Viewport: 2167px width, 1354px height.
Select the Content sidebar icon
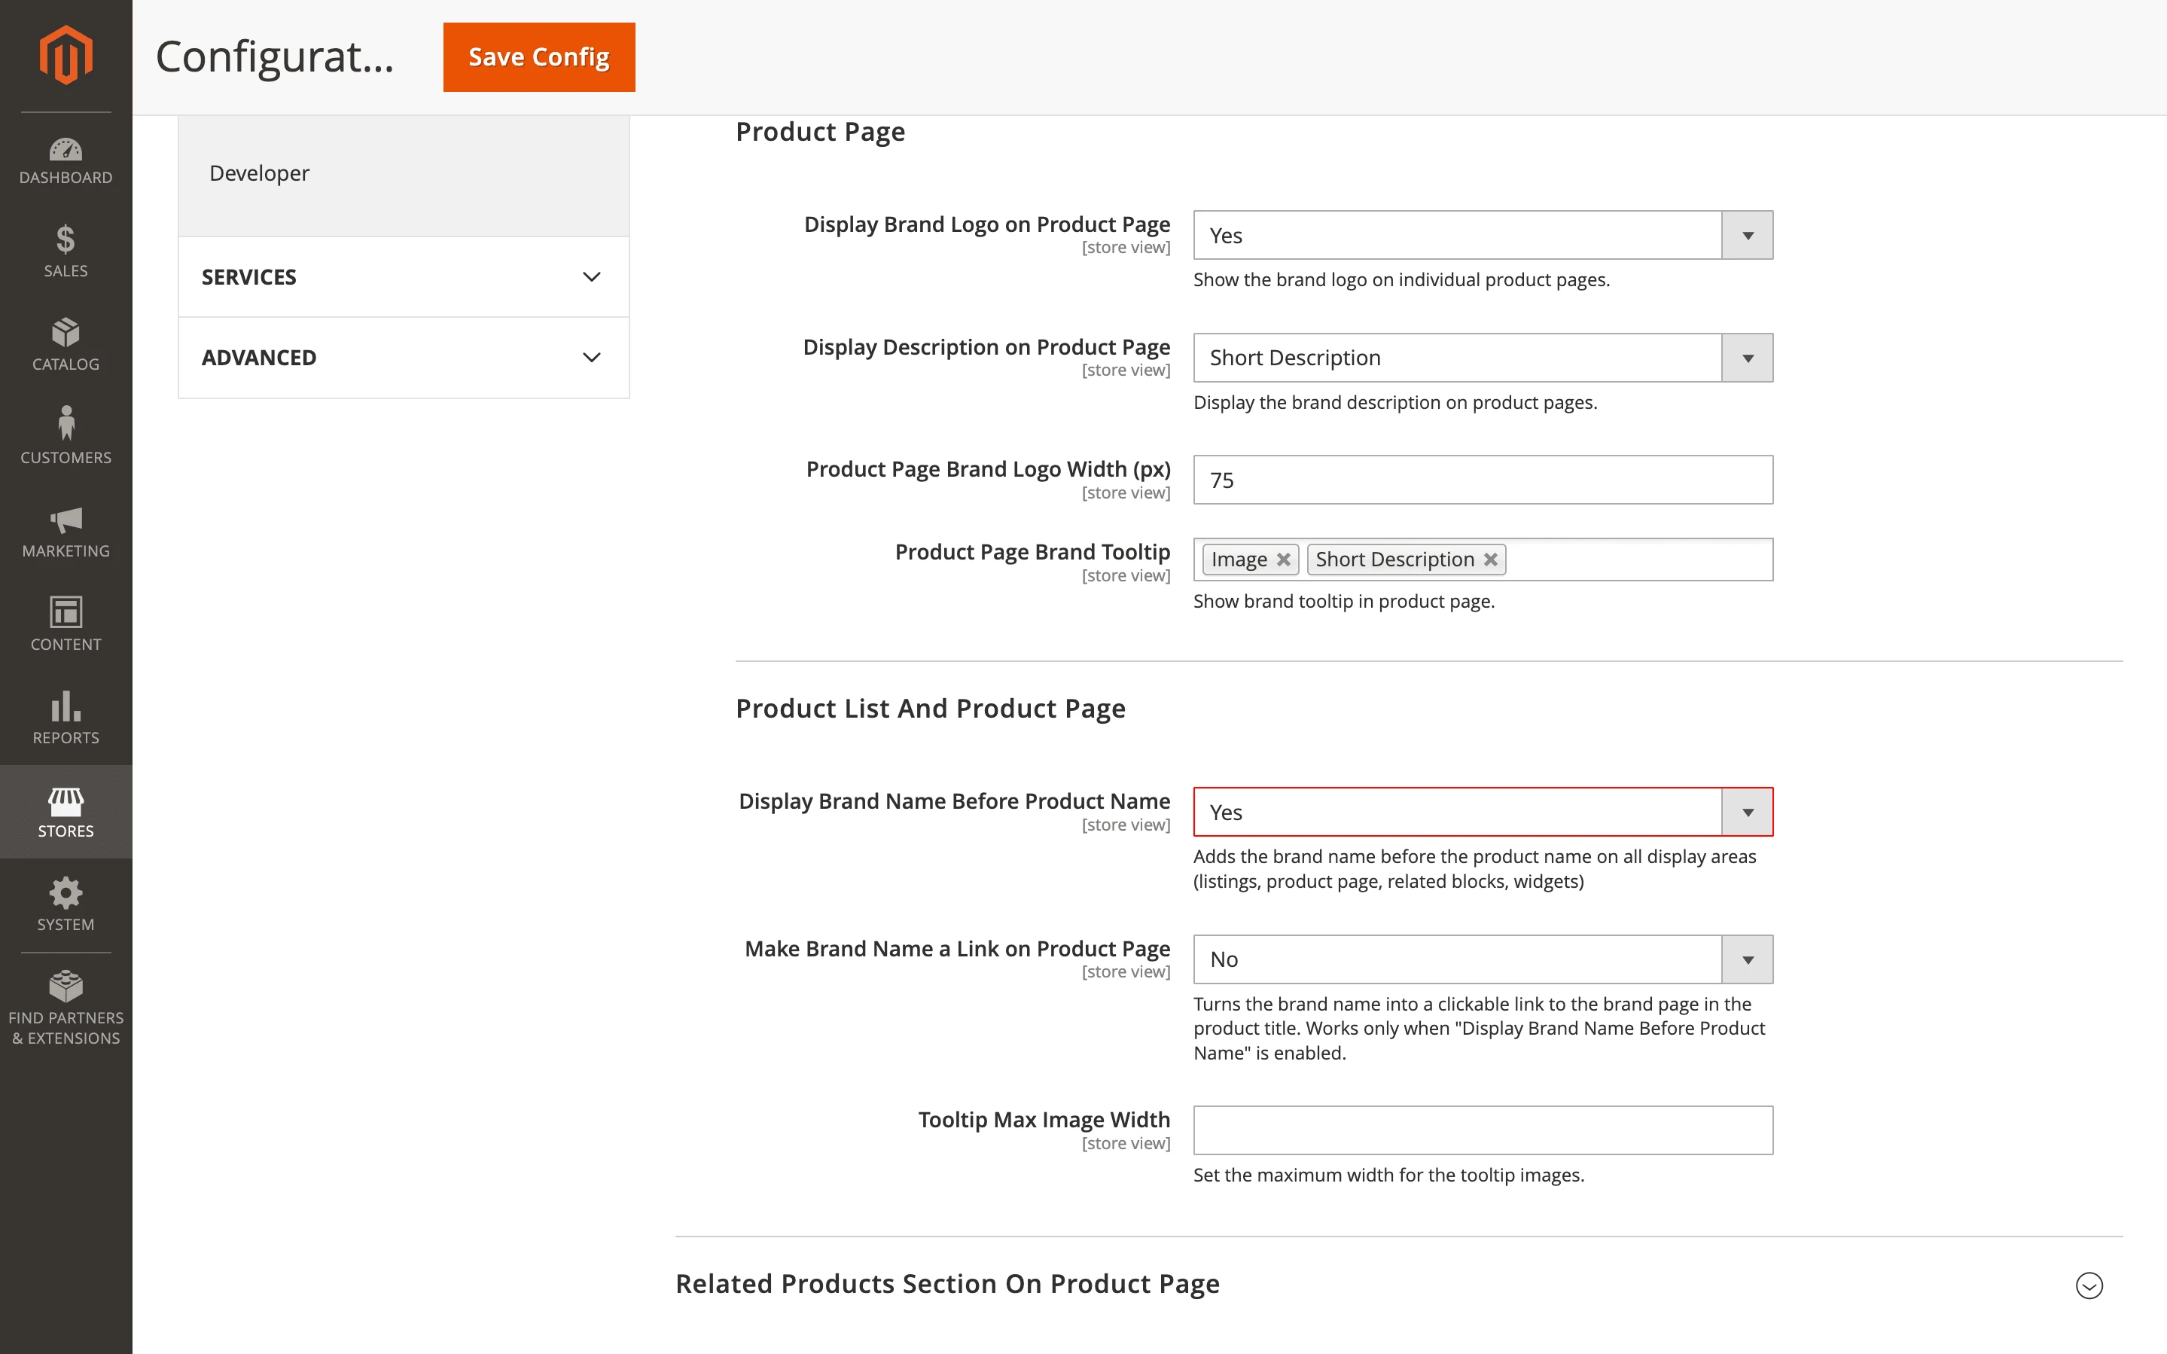66,624
